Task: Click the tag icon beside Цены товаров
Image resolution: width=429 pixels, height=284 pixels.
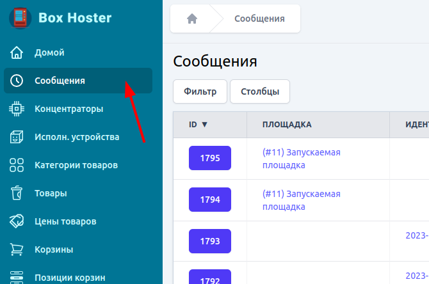Action: point(17,221)
